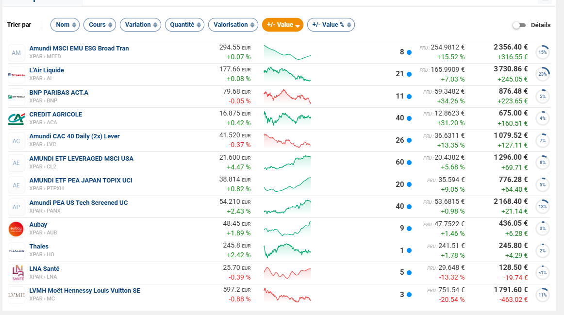Open the LNA Santé stock link
Image resolution: width=564 pixels, height=315 pixels.
44,269
